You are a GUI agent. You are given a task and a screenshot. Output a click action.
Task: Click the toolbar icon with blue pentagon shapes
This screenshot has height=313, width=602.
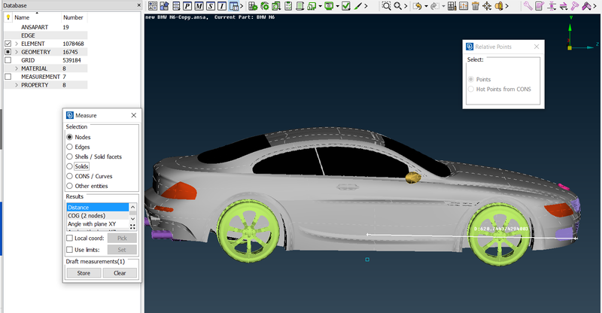pyautogui.click(x=164, y=6)
